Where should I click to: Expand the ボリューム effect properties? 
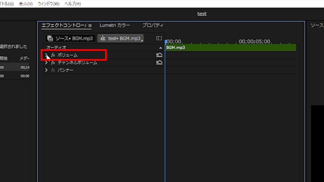click(x=46, y=55)
